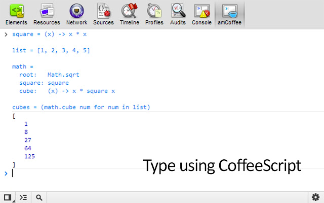Click the output value 27

[28, 140]
